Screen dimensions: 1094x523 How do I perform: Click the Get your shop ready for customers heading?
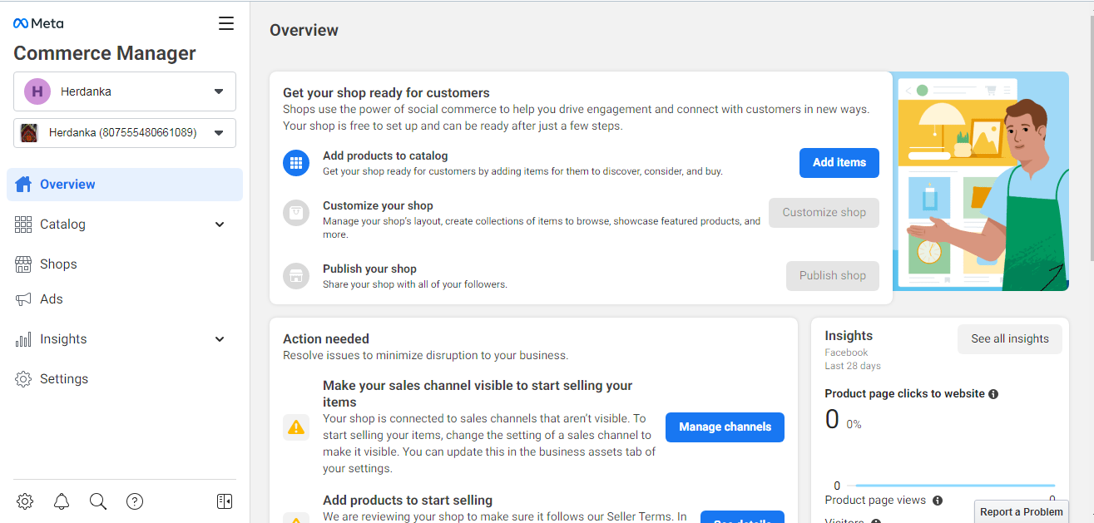click(x=386, y=93)
